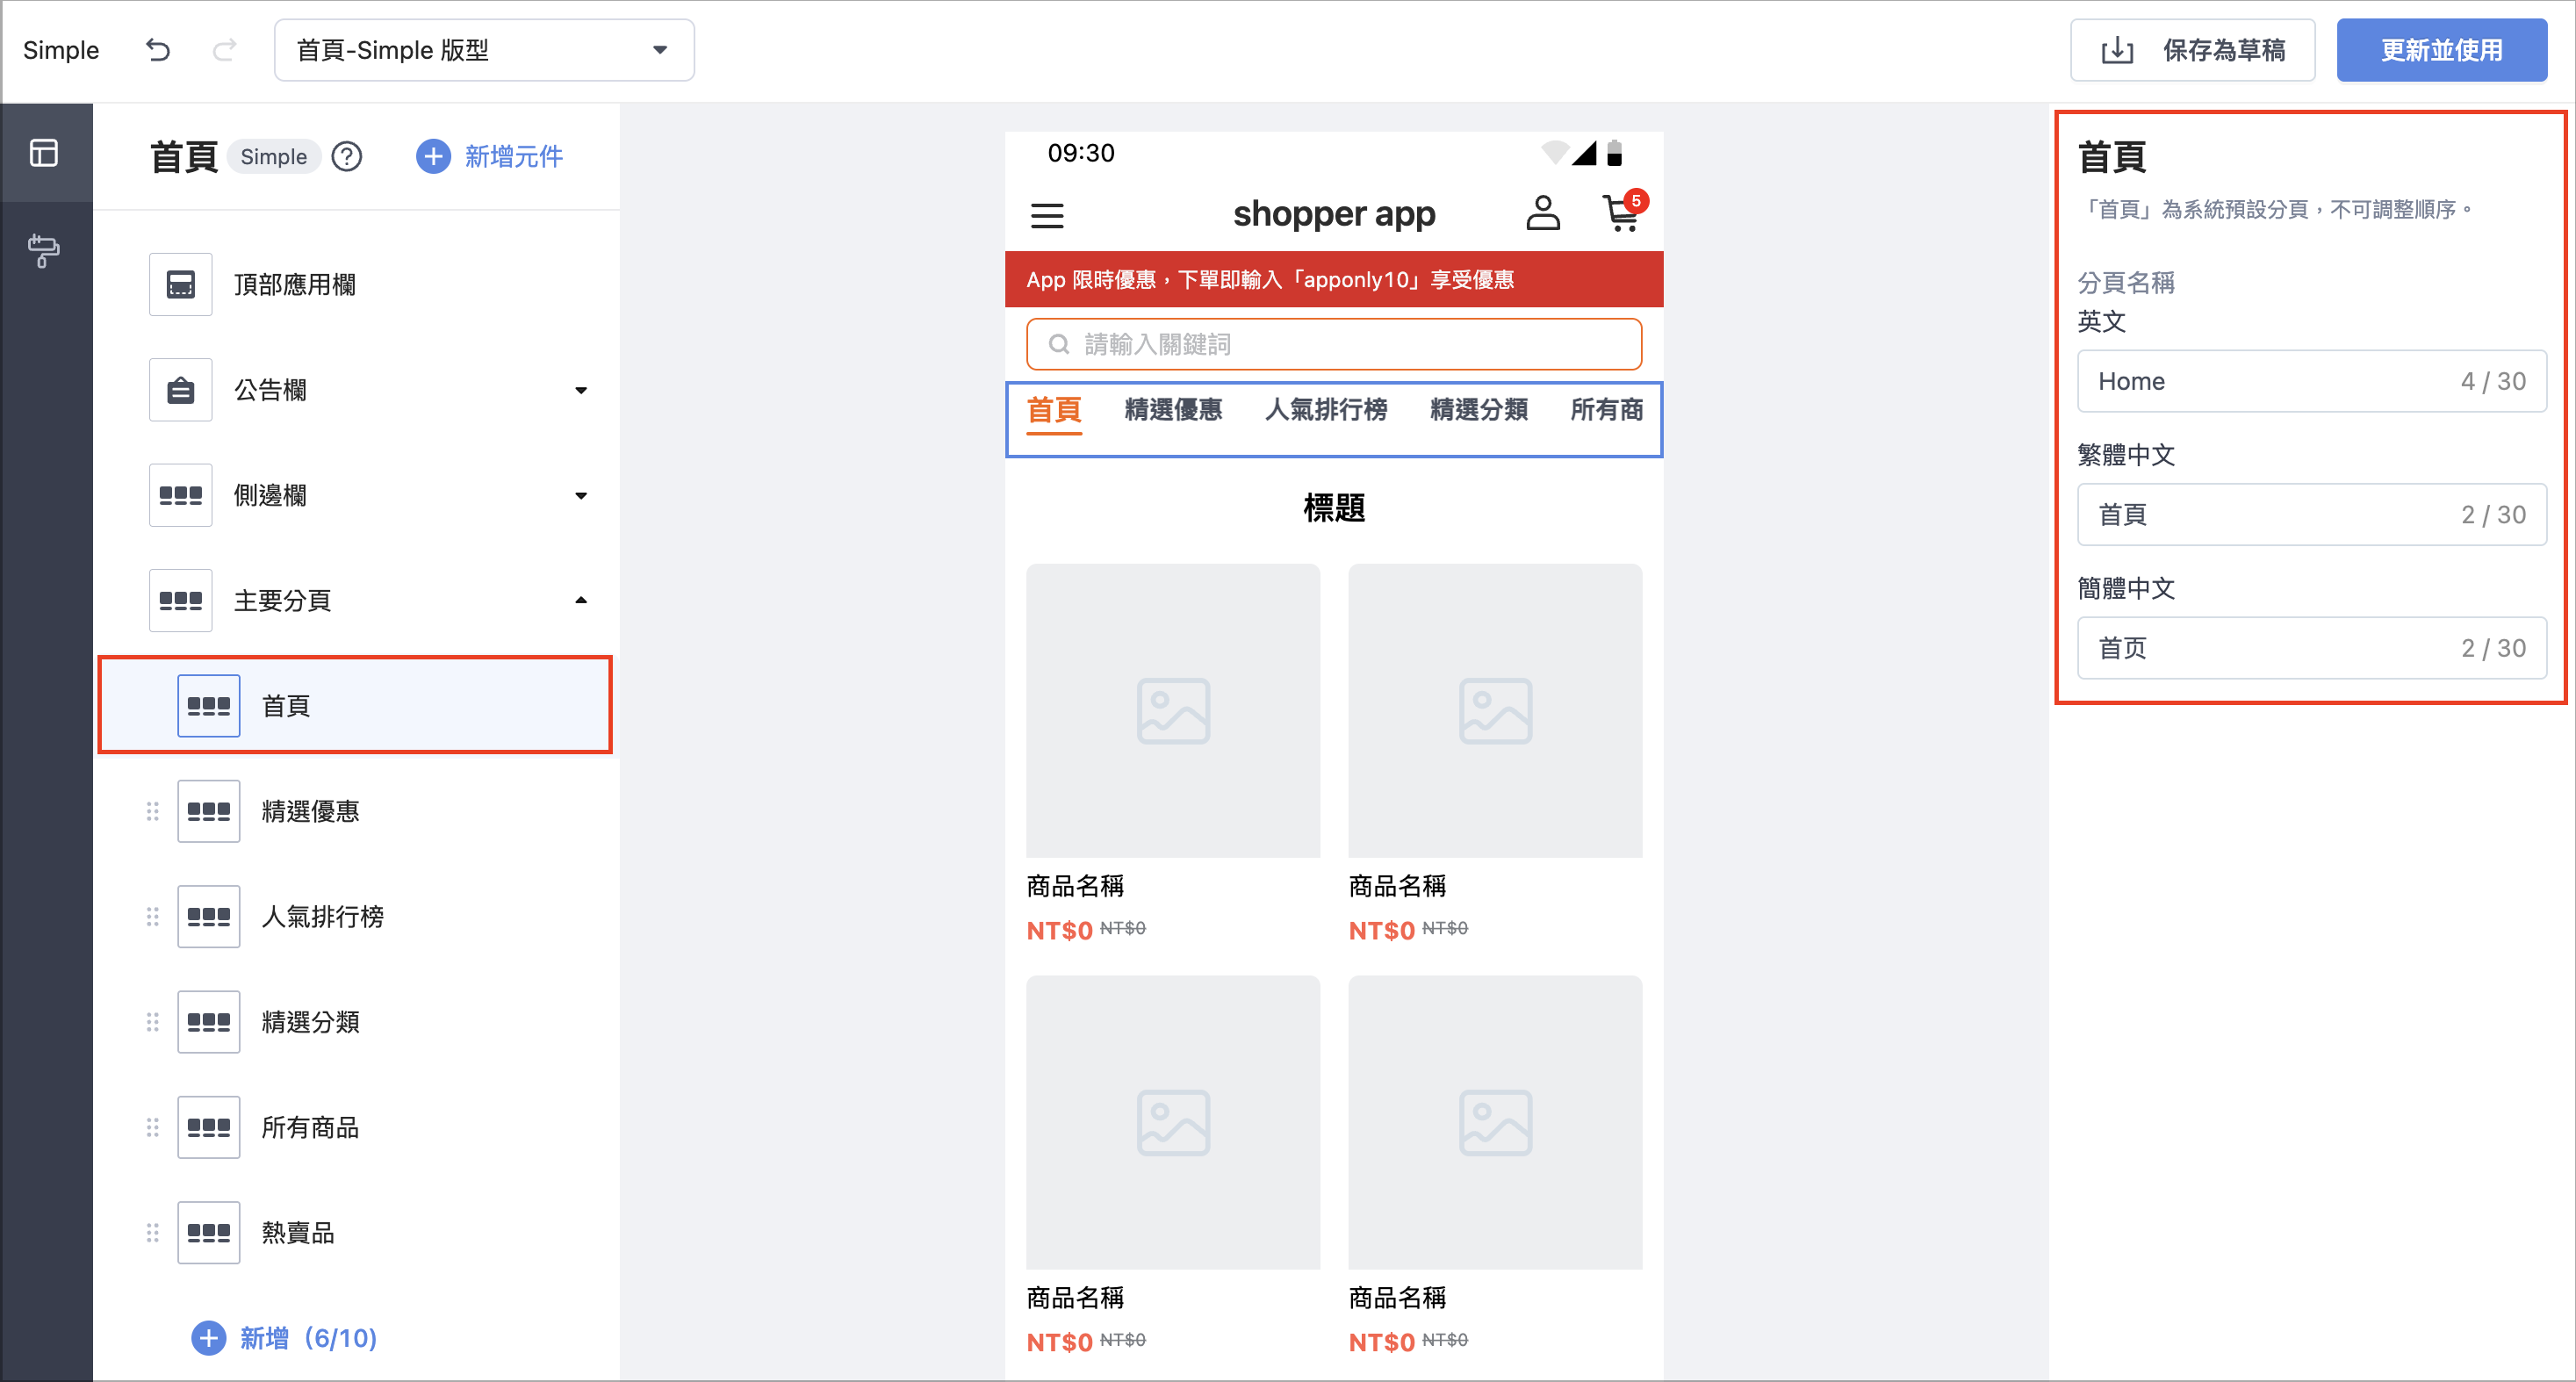The width and height of the screenshot is (2576, 1382).
Task: Click drag handle beside 人氣排行榜
Action: click(x=152, y=916)
